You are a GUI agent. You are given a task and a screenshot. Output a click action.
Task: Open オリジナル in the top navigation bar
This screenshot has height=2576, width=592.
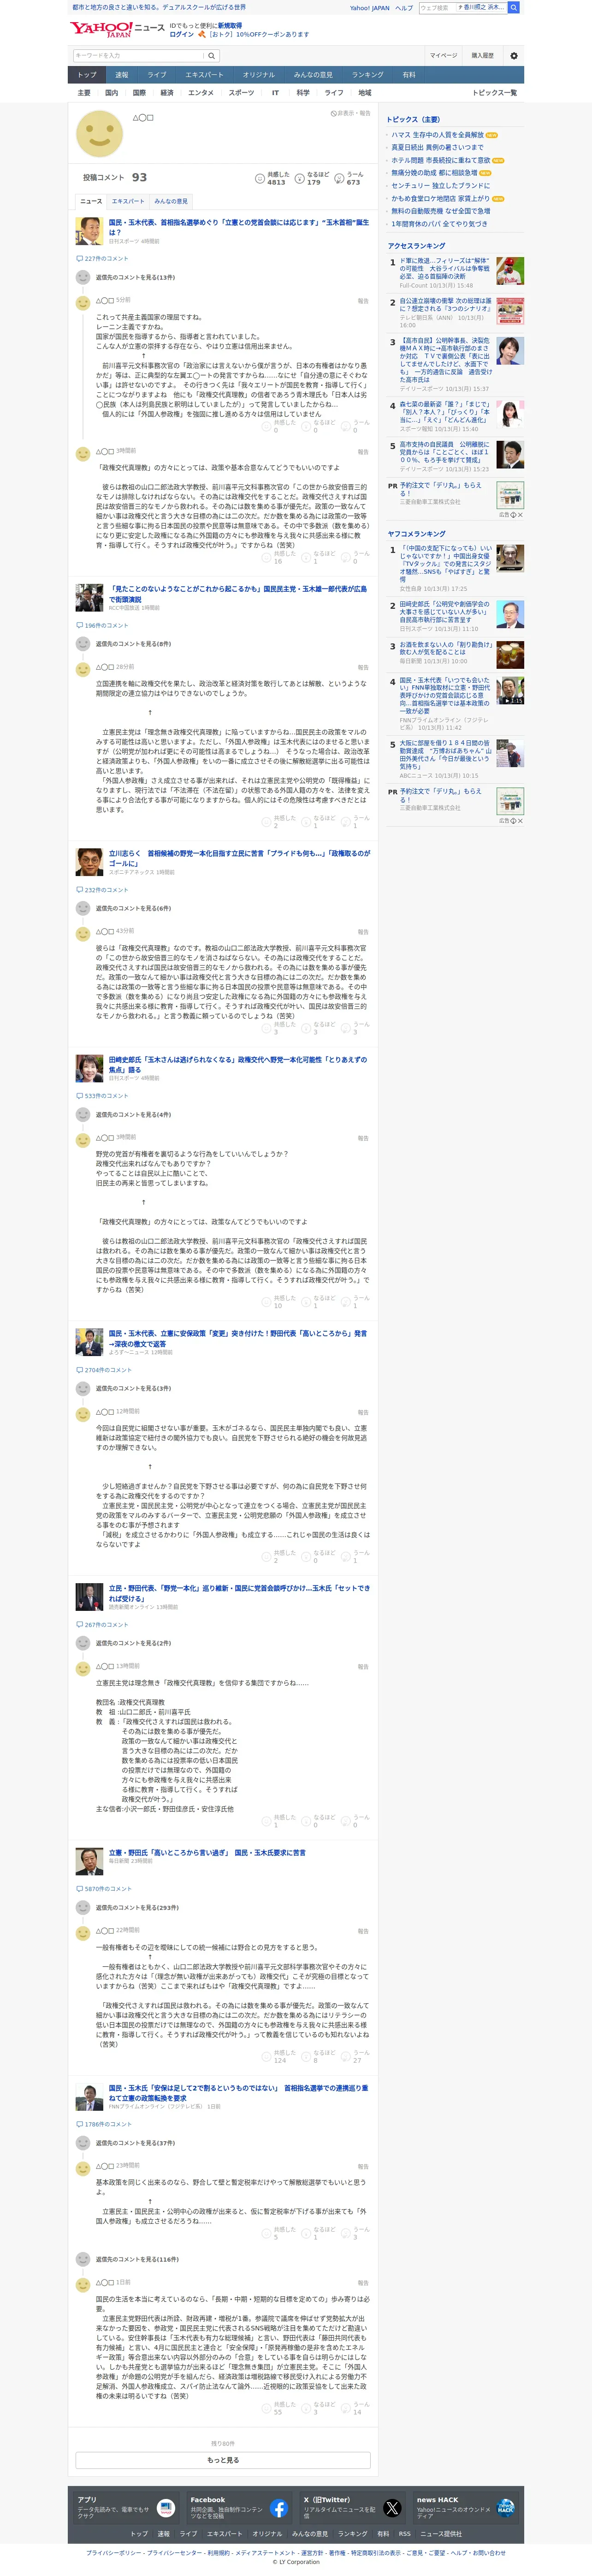click(259, 75)
